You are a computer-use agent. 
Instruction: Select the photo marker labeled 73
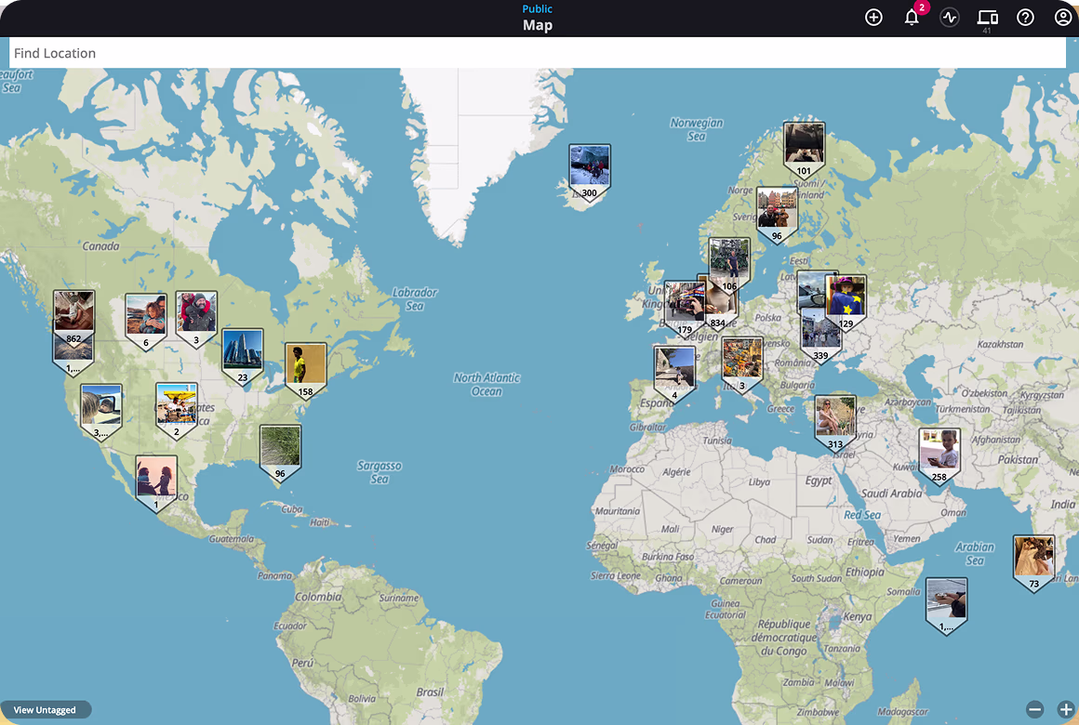(1033, 559)
